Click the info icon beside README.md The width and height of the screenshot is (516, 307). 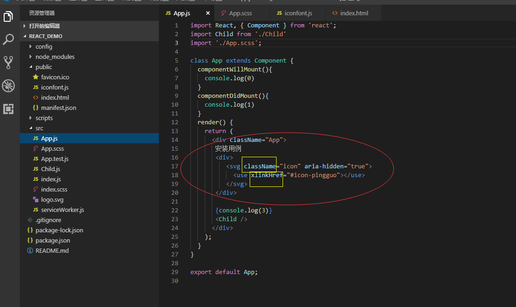point(30,251)
